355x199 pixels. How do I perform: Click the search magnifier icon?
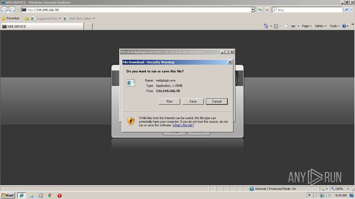pyautogui.click(x=346, y=10)
